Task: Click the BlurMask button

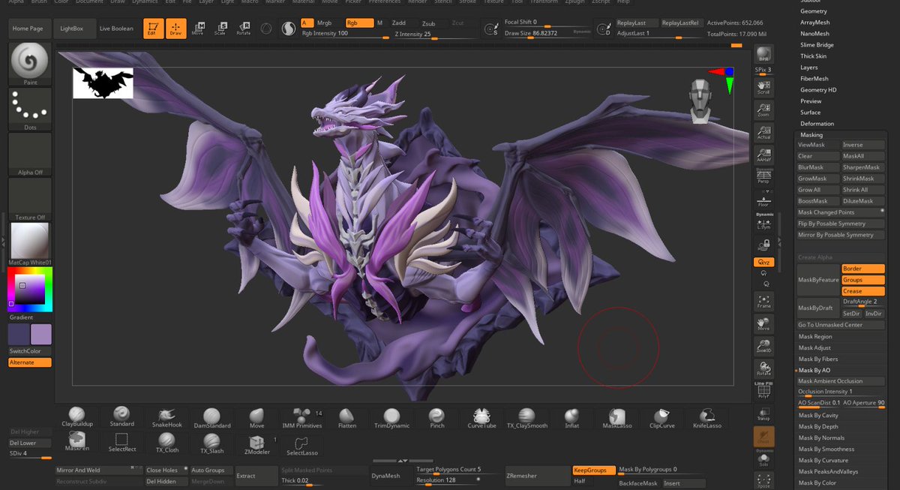Action: click(x=817, y=167)
